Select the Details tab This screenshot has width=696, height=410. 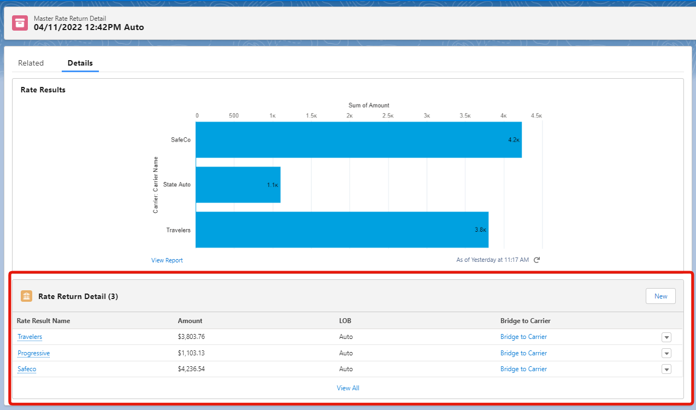coord(80,63)
